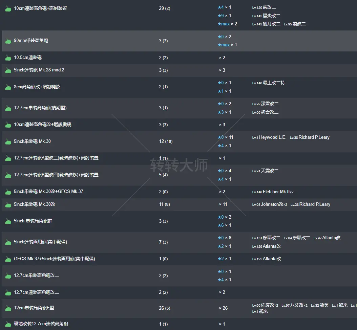
Task: Click the 10cm連装高角砲+高射装置 icon
Action: [x=8, y=8]
